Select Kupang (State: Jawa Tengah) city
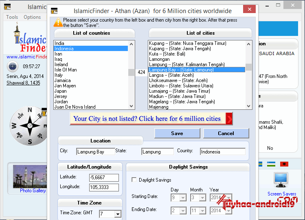 197,49
